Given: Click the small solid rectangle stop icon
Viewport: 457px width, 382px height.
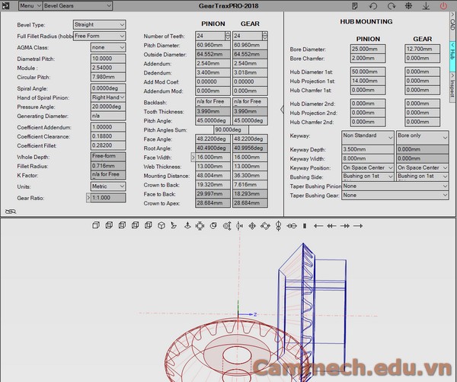Looking at the screenshot, I should pyautogui.click(x=305, y=226).
